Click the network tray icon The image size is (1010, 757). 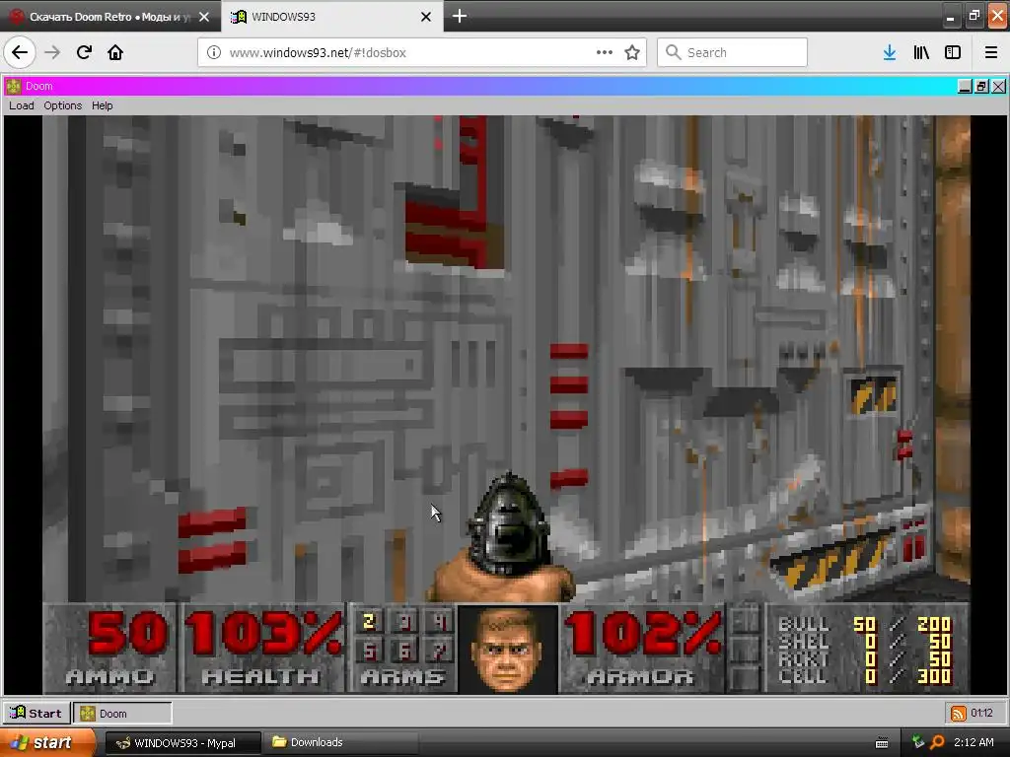point(918,742)
